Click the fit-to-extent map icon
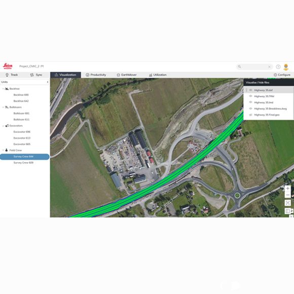Screen dimensions: 294x294 pyautogui.click(x=287, y=203)
